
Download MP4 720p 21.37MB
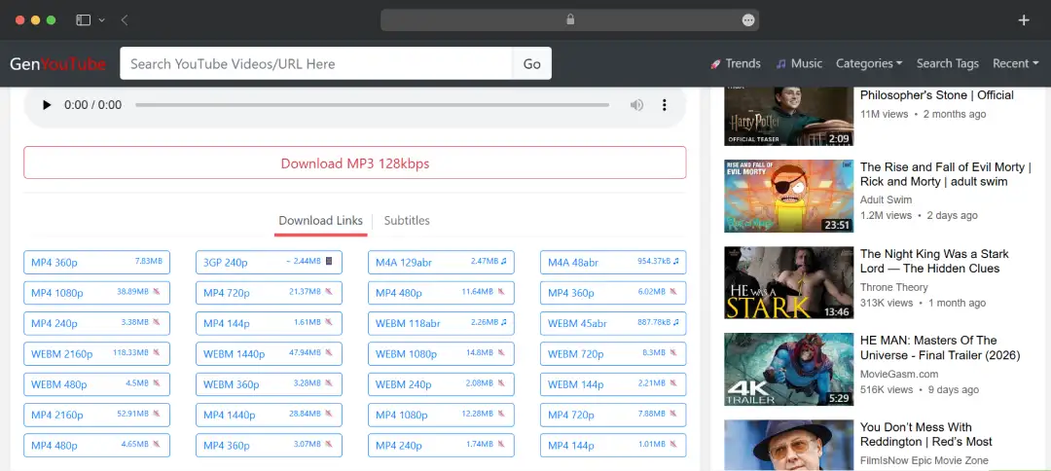269,293
